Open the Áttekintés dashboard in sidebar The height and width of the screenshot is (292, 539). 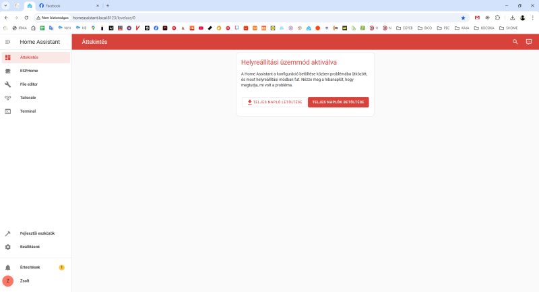point(36,57)
